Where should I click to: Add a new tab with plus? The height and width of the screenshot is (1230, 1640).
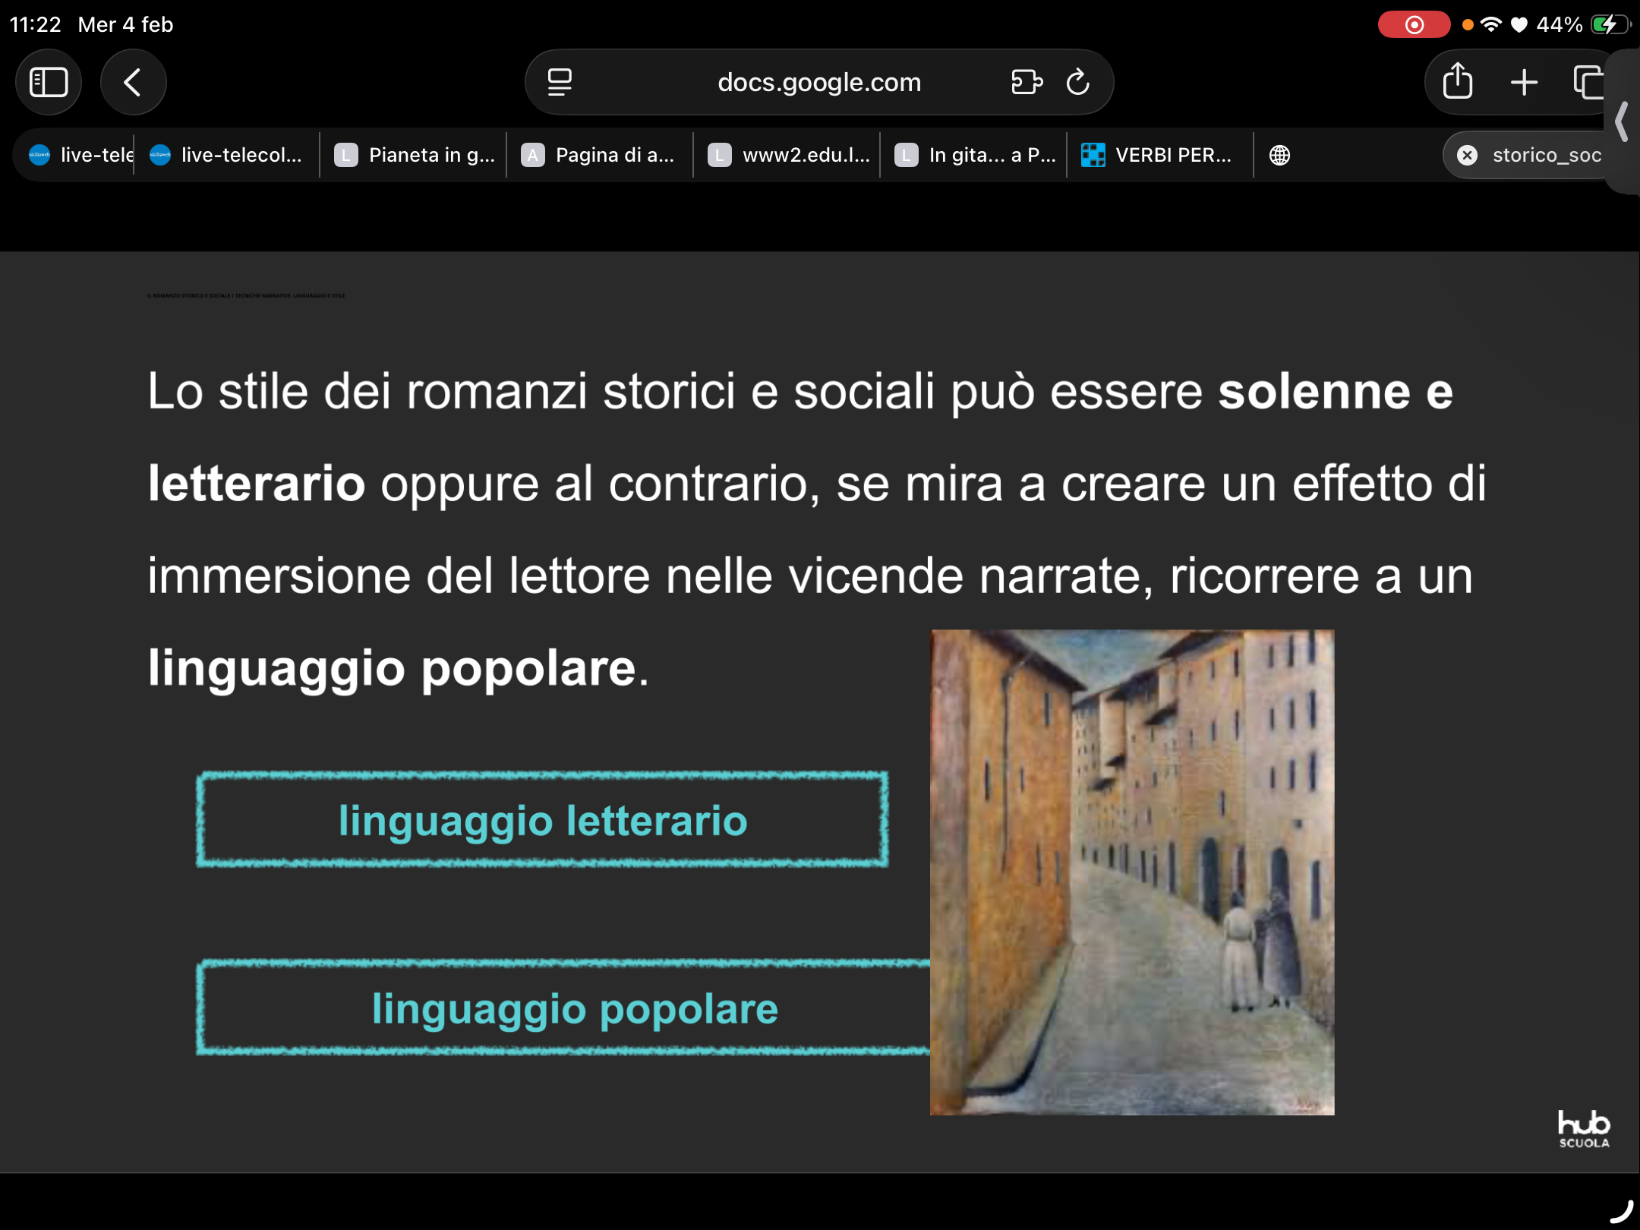pyautogui.click(x=1524, y=82)
